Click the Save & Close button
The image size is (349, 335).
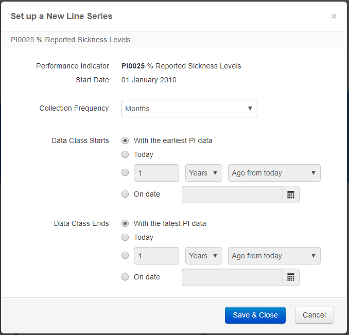tap(255, 315)
